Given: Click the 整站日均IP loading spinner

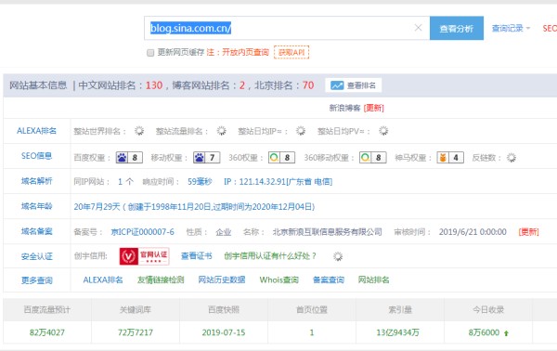Looking at the screenshot, I should click(x=301, y=131).
